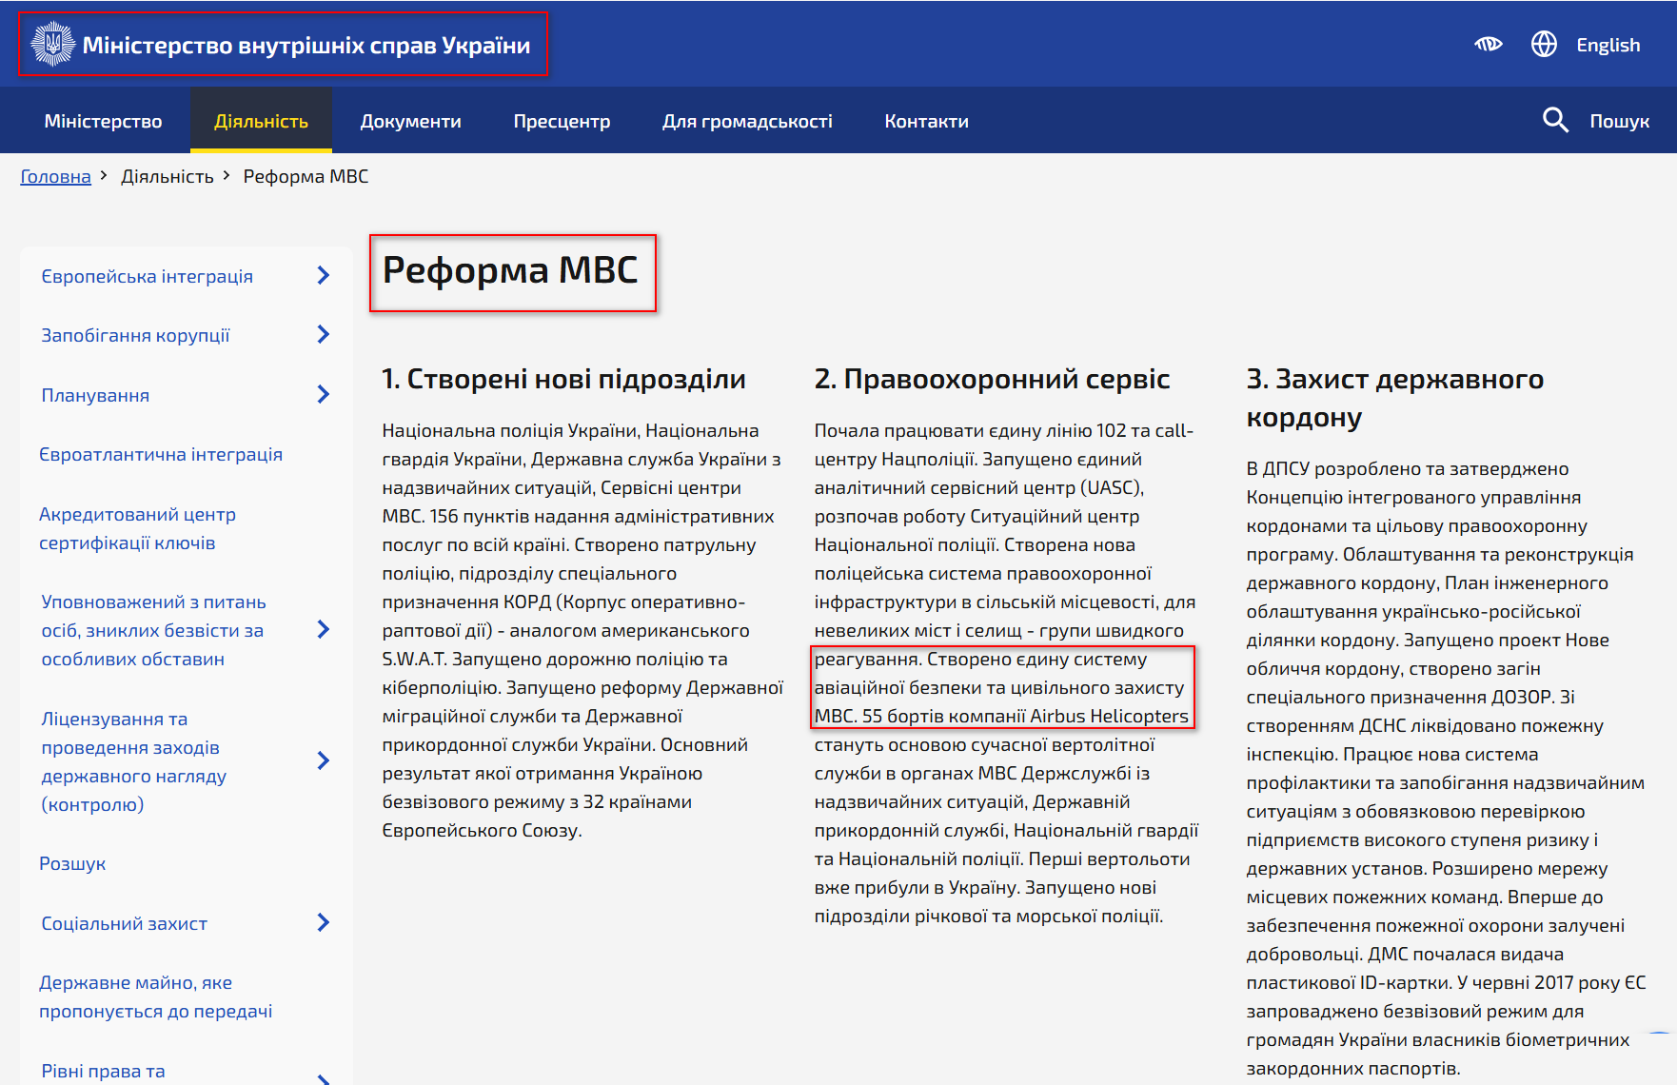Open the Контакти menu item

pyautogui.click(x=926, y=120)
